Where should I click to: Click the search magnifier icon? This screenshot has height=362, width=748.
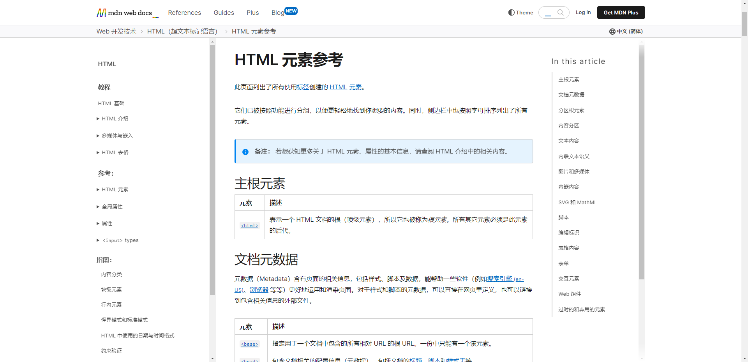pyautogui.click(x=560, y=12)
